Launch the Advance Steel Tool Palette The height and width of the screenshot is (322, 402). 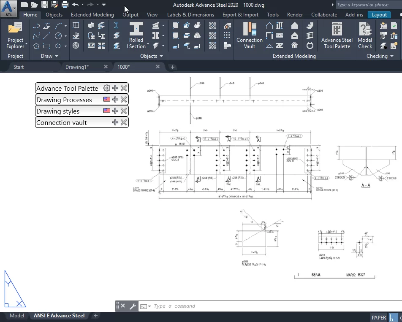337,35
